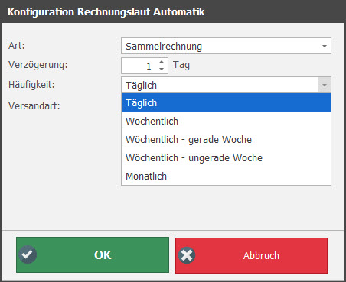Viewport: 346px width, 282px height.
Task: Click the Häufigkeit label
Action: tap(31, 84)
